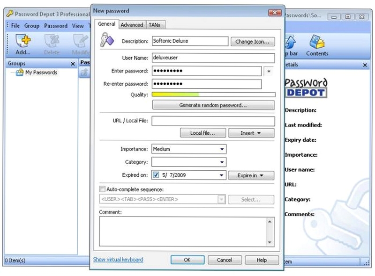The image size is (375, 276).
Task: Click the Re-enter password field
Action: pyautogui.click(x=207, y=84)
